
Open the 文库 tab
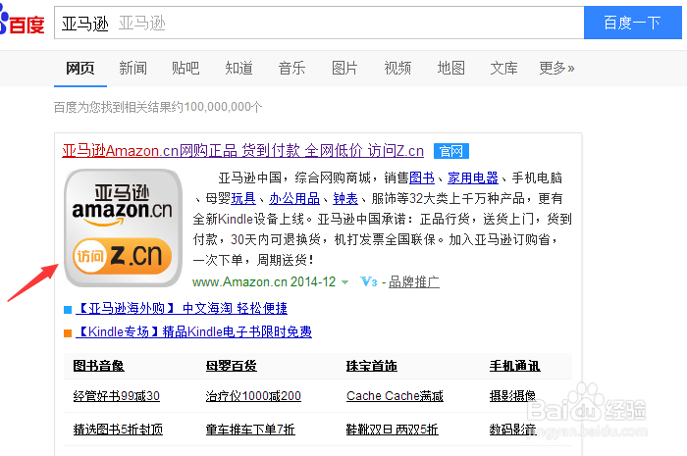pyautogui.click(x=503, y=69)
